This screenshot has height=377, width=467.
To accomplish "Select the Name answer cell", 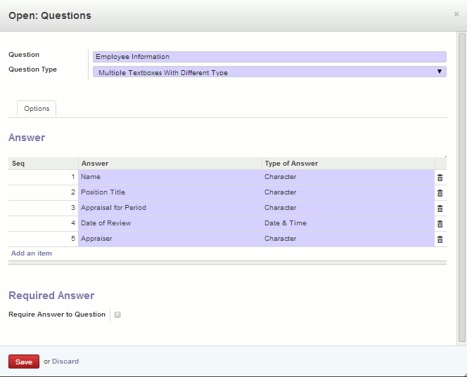I will (169, 177).
